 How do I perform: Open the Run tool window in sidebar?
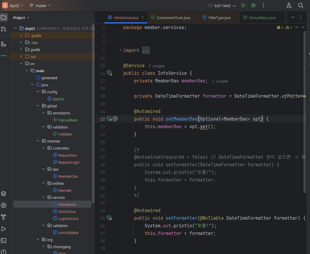4,229
